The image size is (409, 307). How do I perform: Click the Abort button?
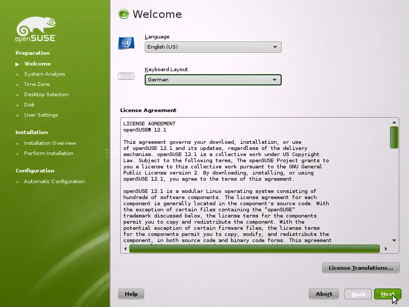tap(324, 294)
